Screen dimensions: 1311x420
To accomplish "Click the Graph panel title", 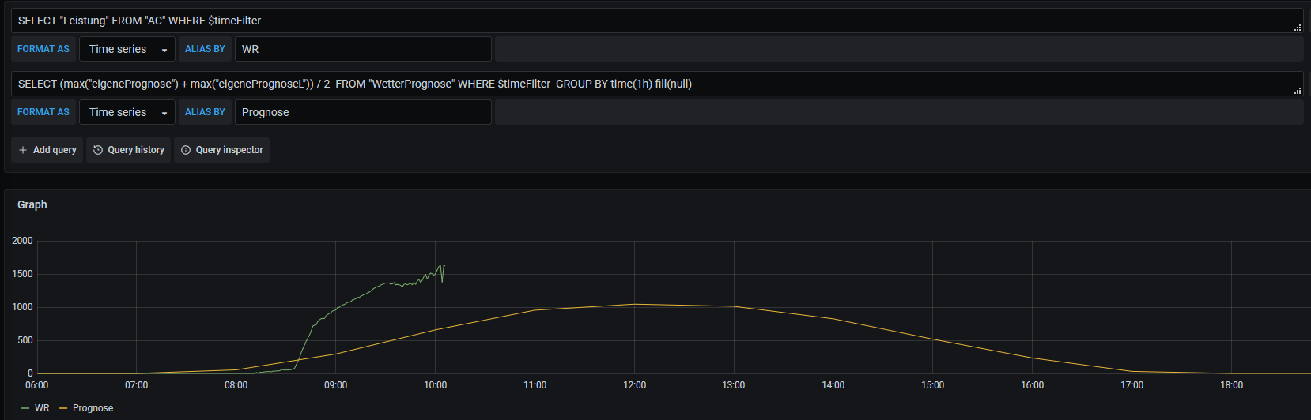I will (32, 204).
